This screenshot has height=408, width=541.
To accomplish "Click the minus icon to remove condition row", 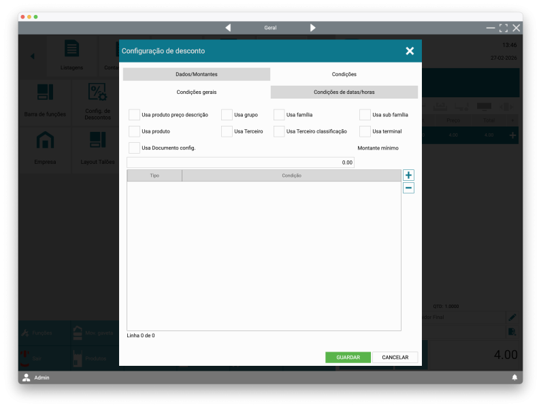I will (408, 188).
